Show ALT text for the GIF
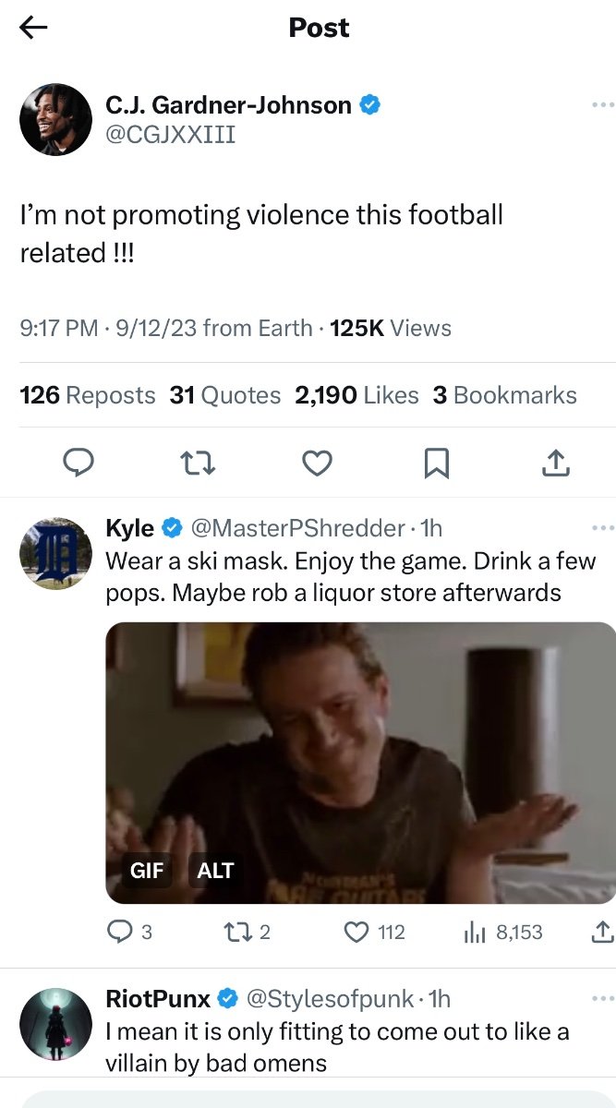 [x=215, y=871]
